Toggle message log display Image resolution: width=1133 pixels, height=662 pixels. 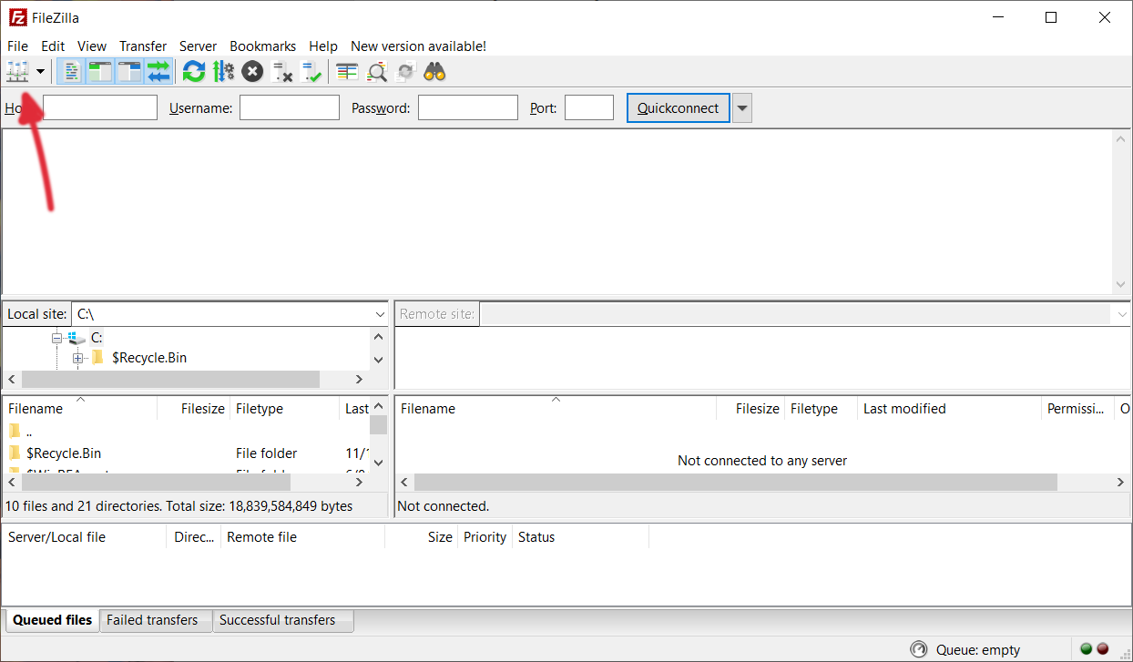pos(71,71)
